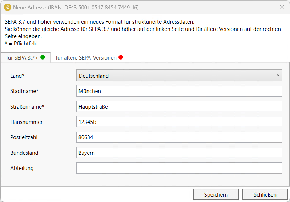The image size is (290, 202).
Task: Click the Bundesland field containing Bayern
Action: (x=179, y=153)
